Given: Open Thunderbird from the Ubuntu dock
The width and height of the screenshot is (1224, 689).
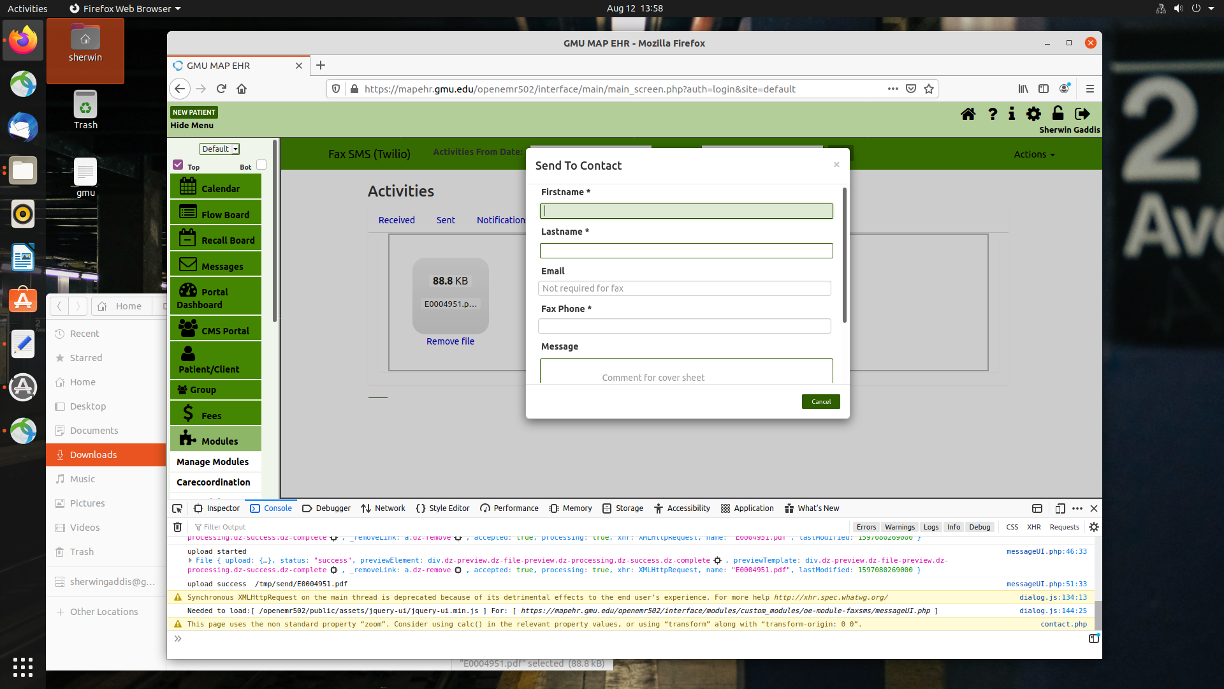Looking at the screenshot, I should (x=23, y=127).
